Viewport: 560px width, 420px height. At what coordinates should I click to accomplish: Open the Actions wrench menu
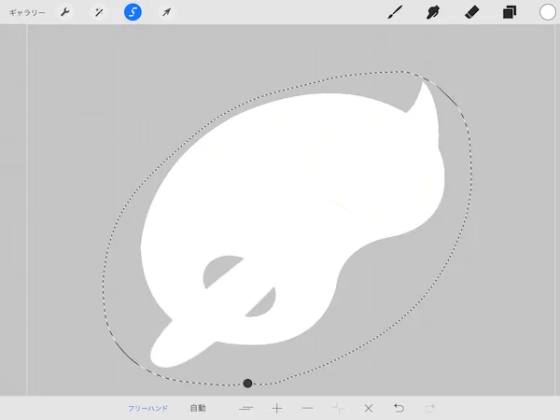point(65,12)
